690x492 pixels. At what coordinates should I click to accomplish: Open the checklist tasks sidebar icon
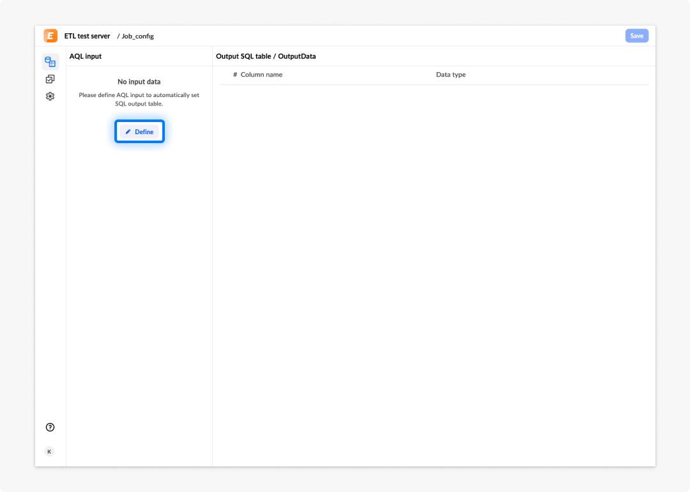[50, 79]
